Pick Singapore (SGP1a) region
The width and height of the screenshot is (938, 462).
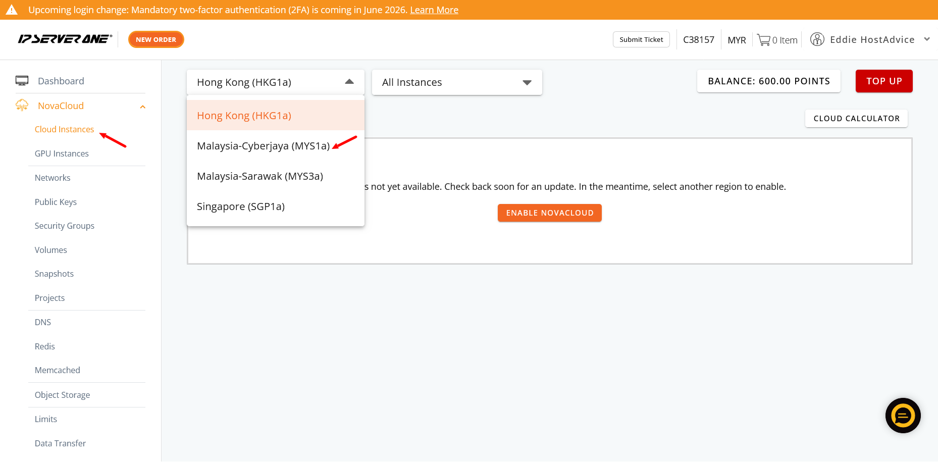276,206
